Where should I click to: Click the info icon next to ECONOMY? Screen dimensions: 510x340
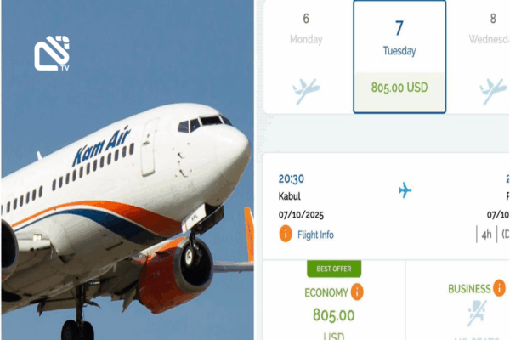(x=357, y=292)
